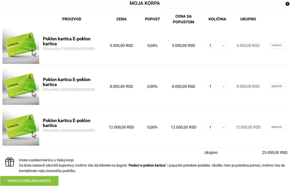Viewport: 291px width, 186px height.
Task: Click the 12.000,00 RSD value in the Cena column
Action: 121,127
